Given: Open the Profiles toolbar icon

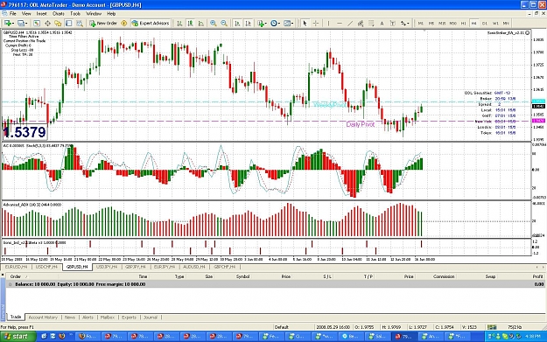Looking at the screenshot, I should [22, 23].
